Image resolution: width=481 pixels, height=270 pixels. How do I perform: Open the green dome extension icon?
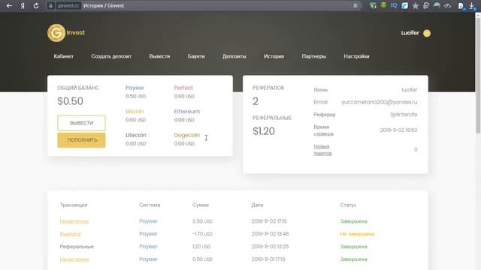(437, 5)
